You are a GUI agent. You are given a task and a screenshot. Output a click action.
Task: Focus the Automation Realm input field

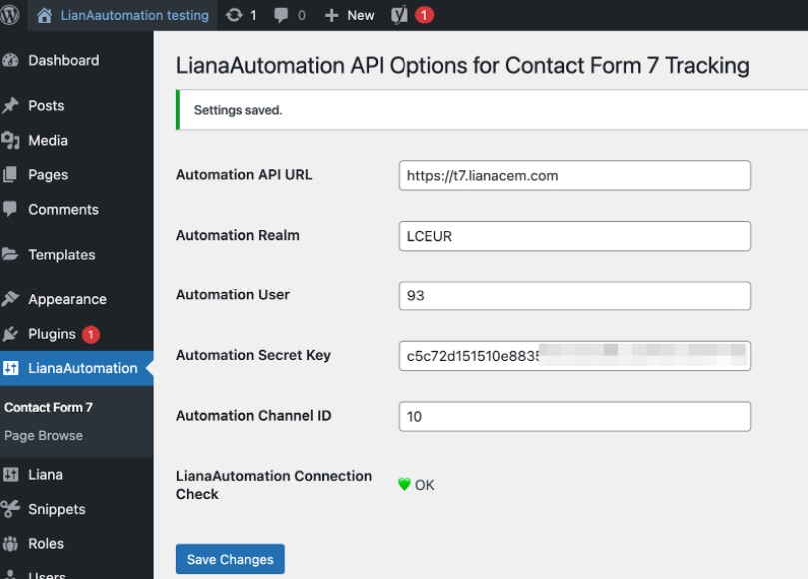pyautogui.click(x=573, y=236)
